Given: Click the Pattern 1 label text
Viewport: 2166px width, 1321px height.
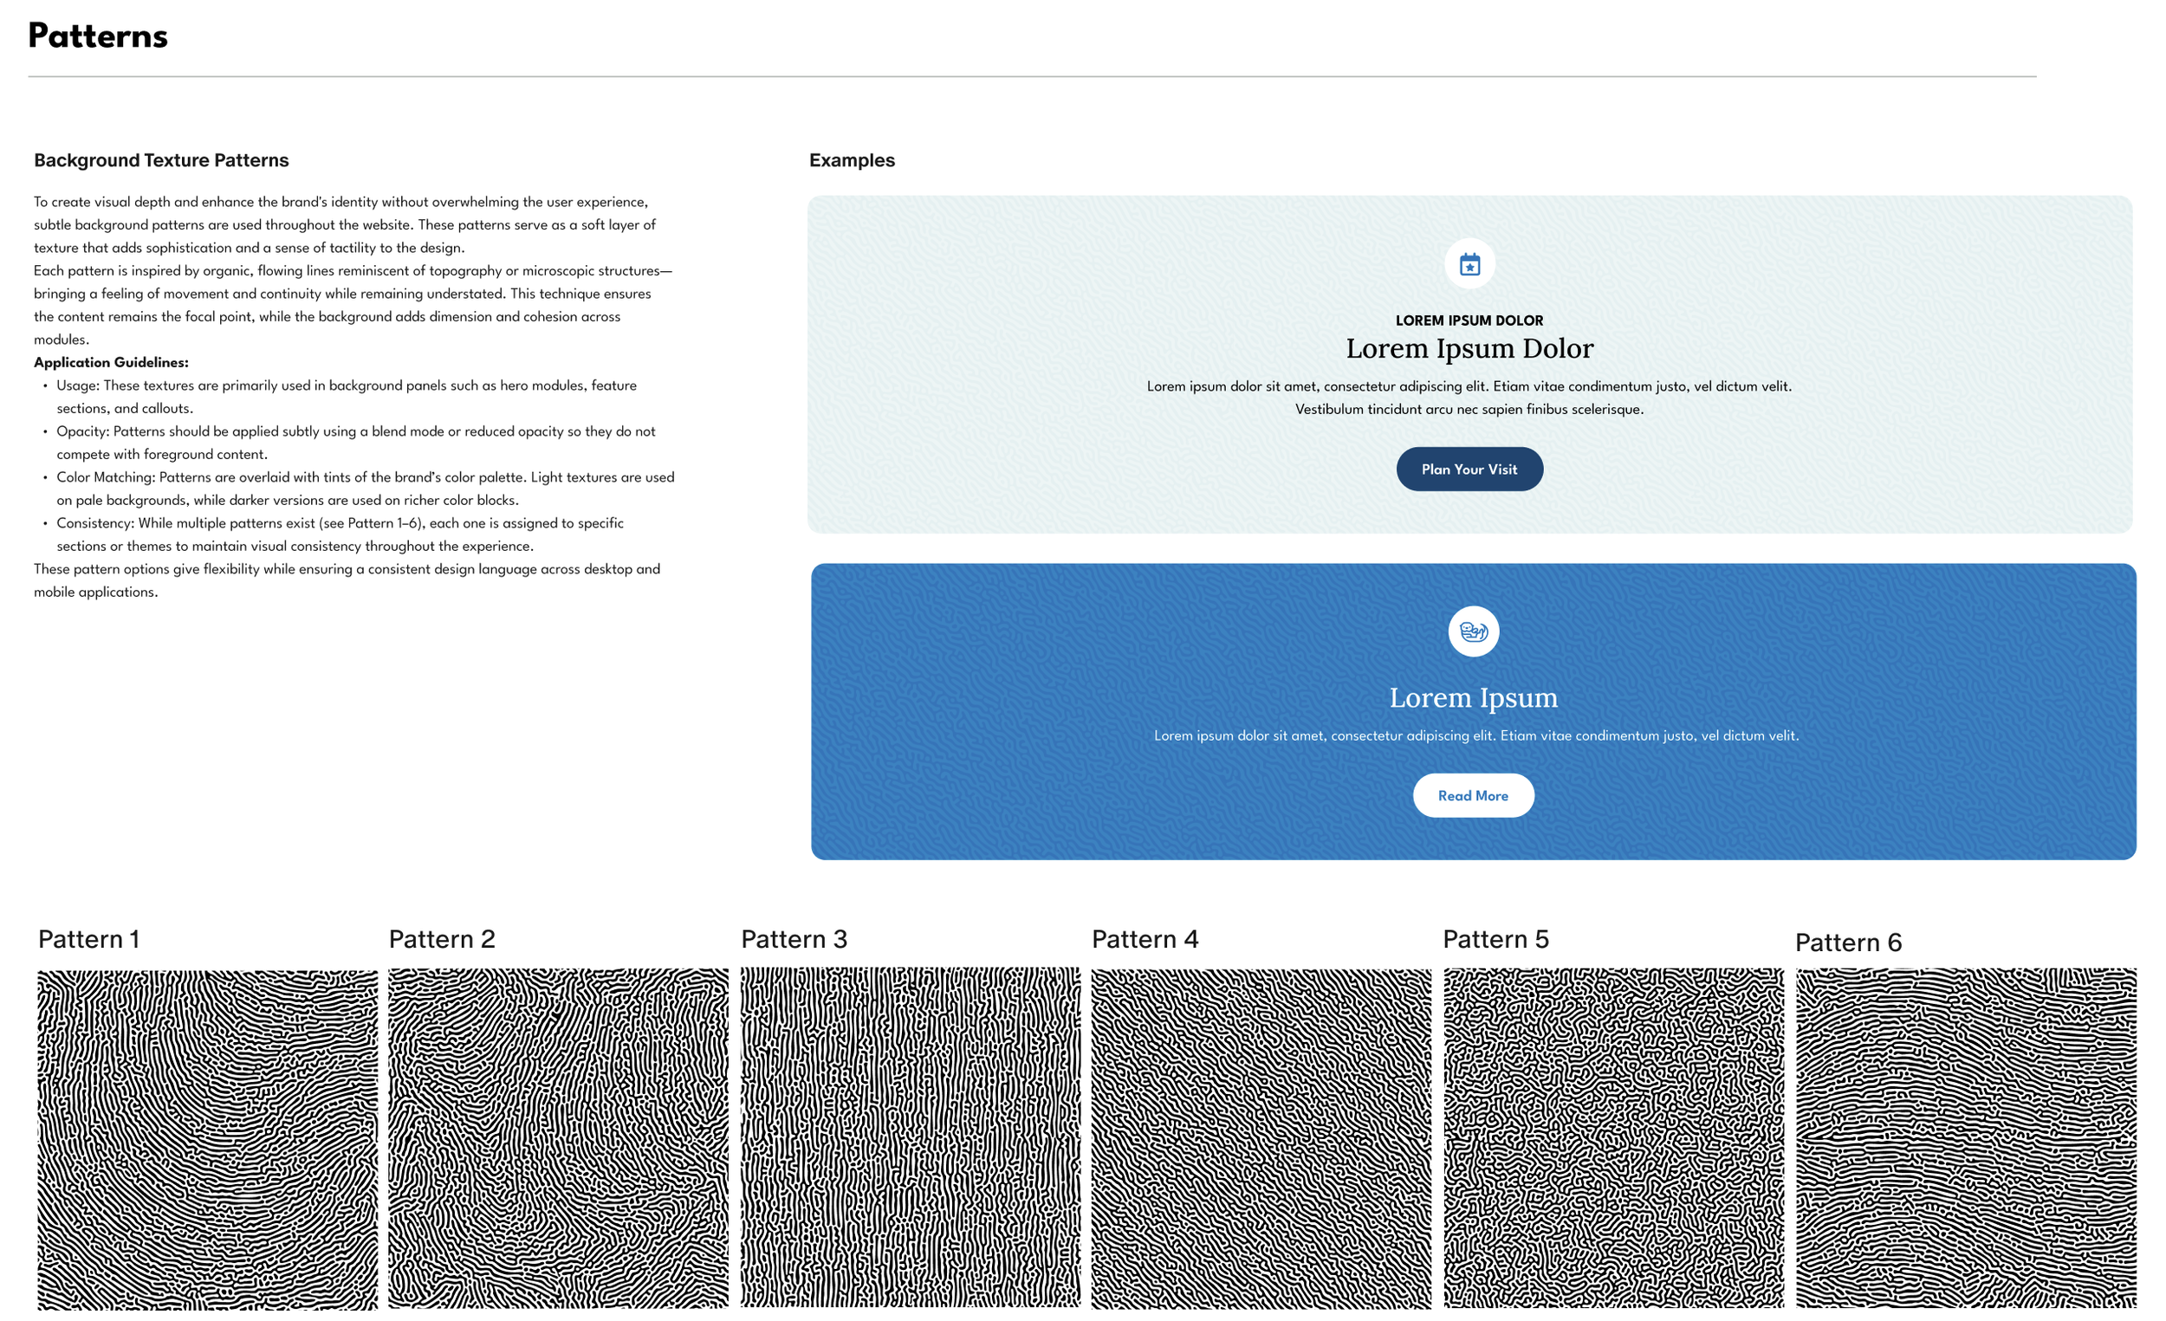Looking at the screenshot, I should pyautogui.click(x=88, y=939).
